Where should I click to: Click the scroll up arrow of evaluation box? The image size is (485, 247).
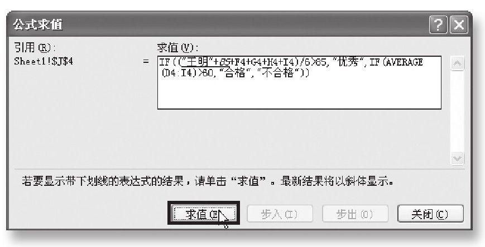458,63
